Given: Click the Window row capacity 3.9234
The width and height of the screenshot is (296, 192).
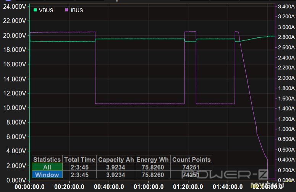Looking at the screenshot, I should [116, 175].
